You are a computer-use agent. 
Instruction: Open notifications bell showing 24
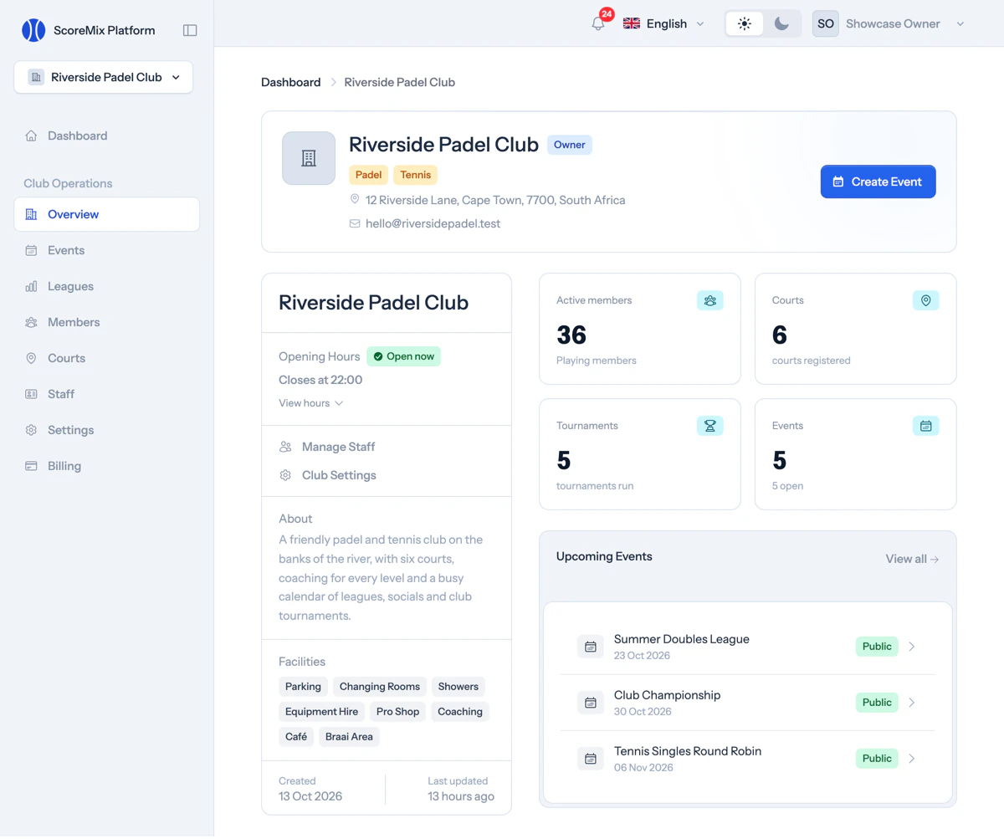point(598,23)
